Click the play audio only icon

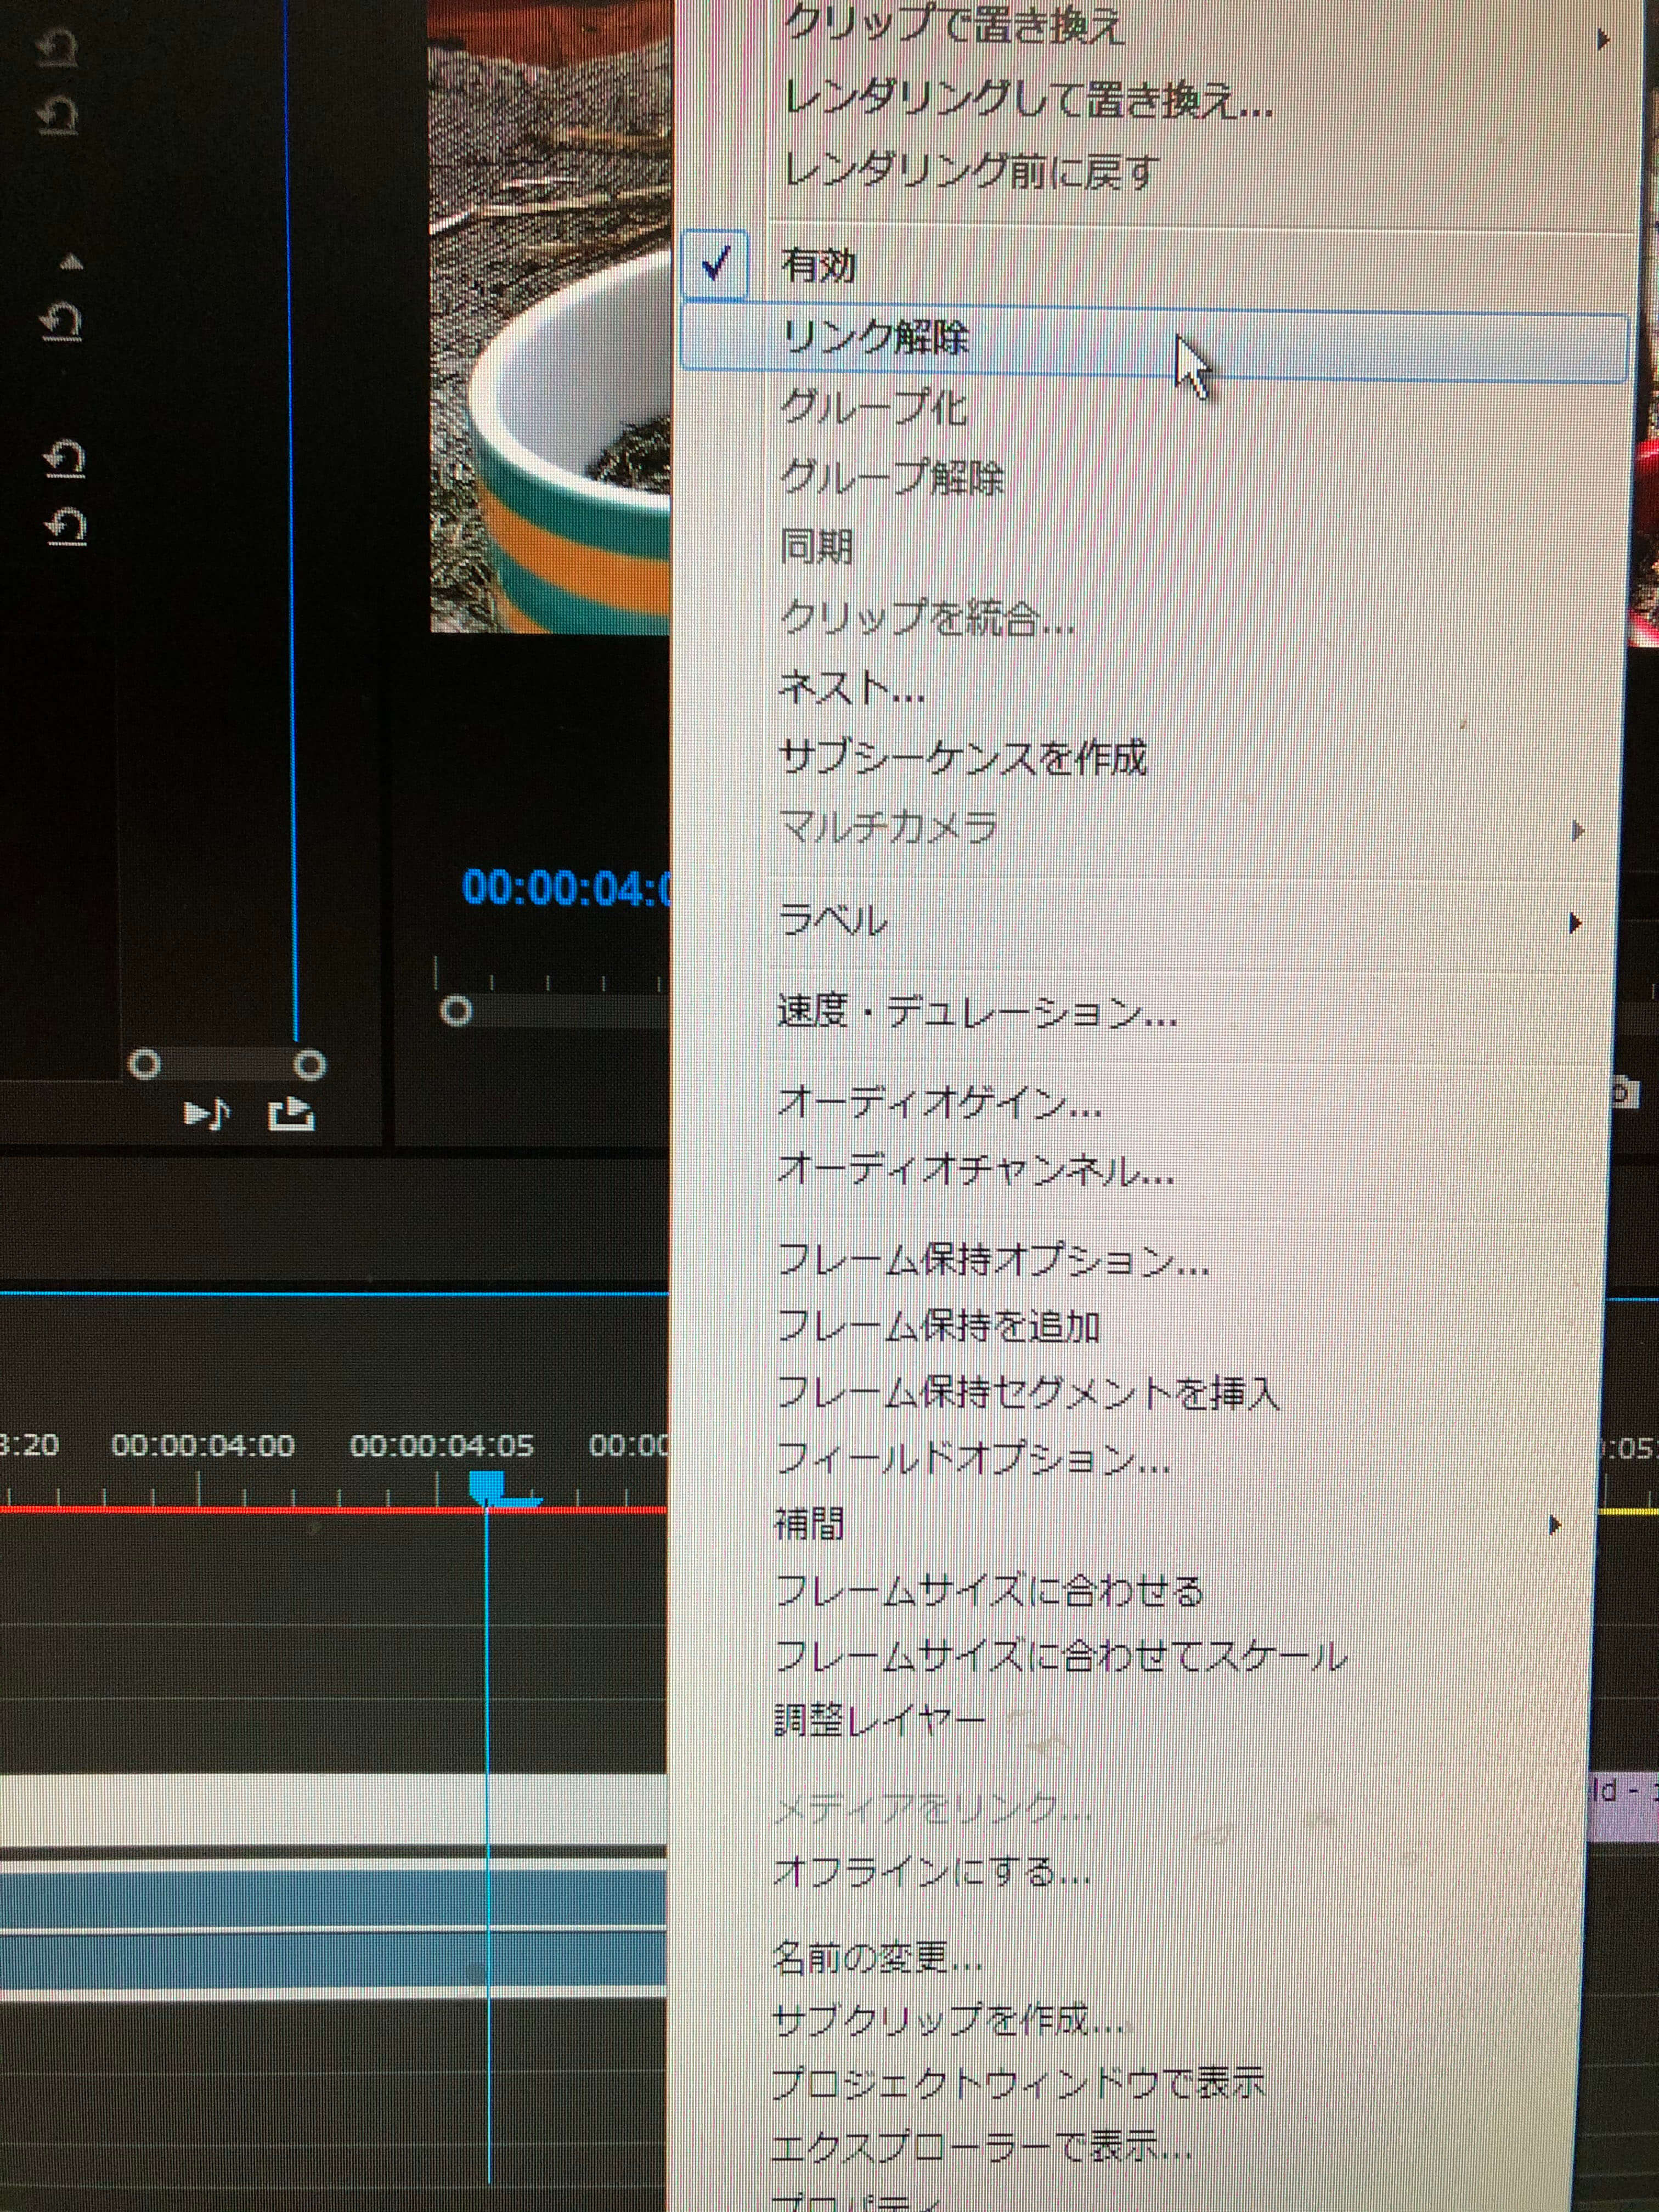(x=206, y=1113)
